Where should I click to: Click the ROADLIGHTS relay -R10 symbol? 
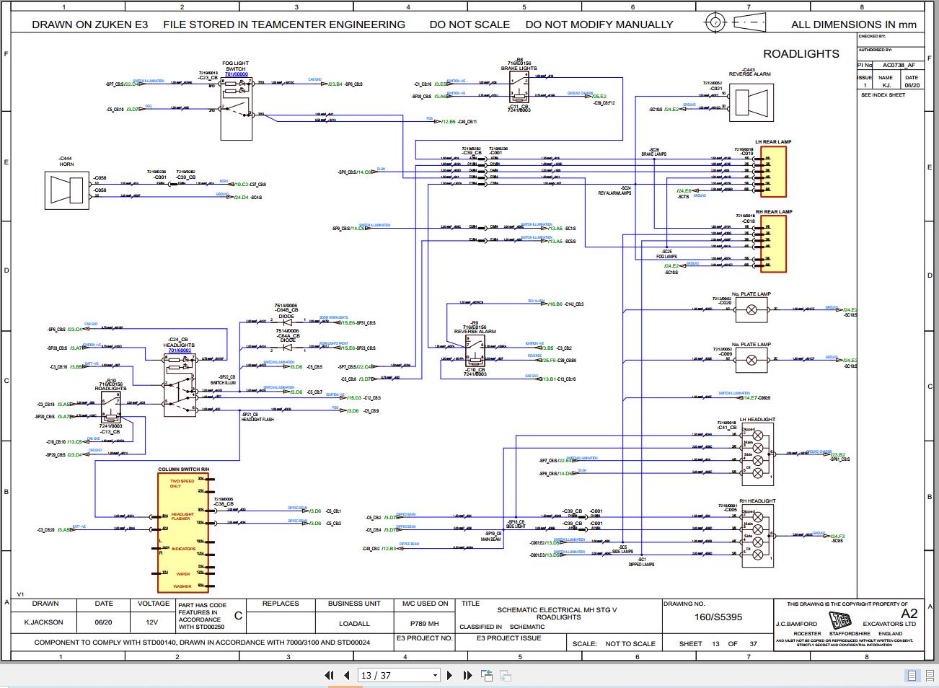tap(110, 407)
